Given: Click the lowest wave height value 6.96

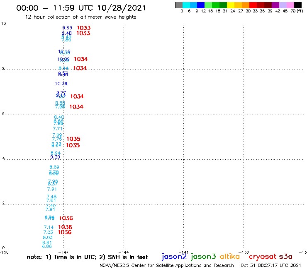Looking at the screenshot, I should pyautogui.click(x=47, y=247).
